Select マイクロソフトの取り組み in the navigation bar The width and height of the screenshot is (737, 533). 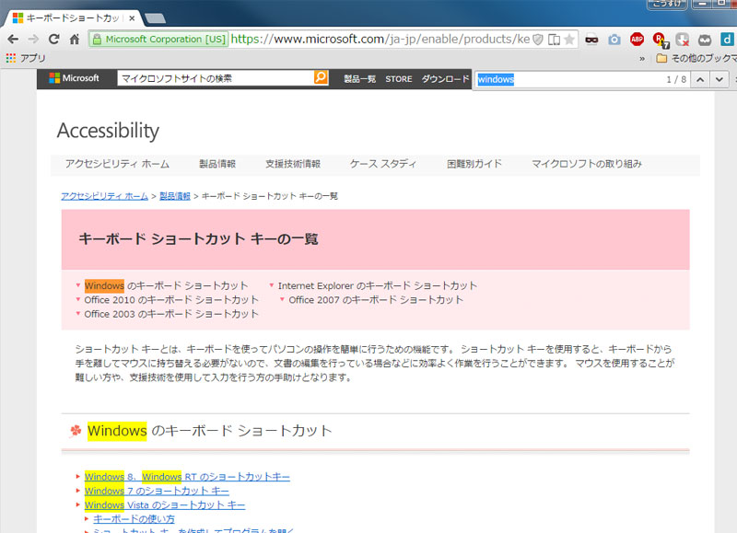[587, 164]
